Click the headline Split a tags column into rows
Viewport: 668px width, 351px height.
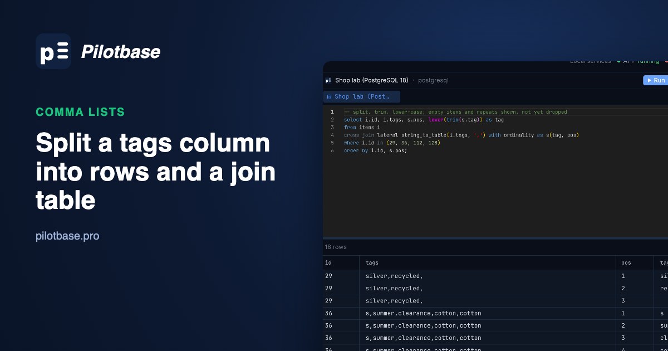click(155, 172)
